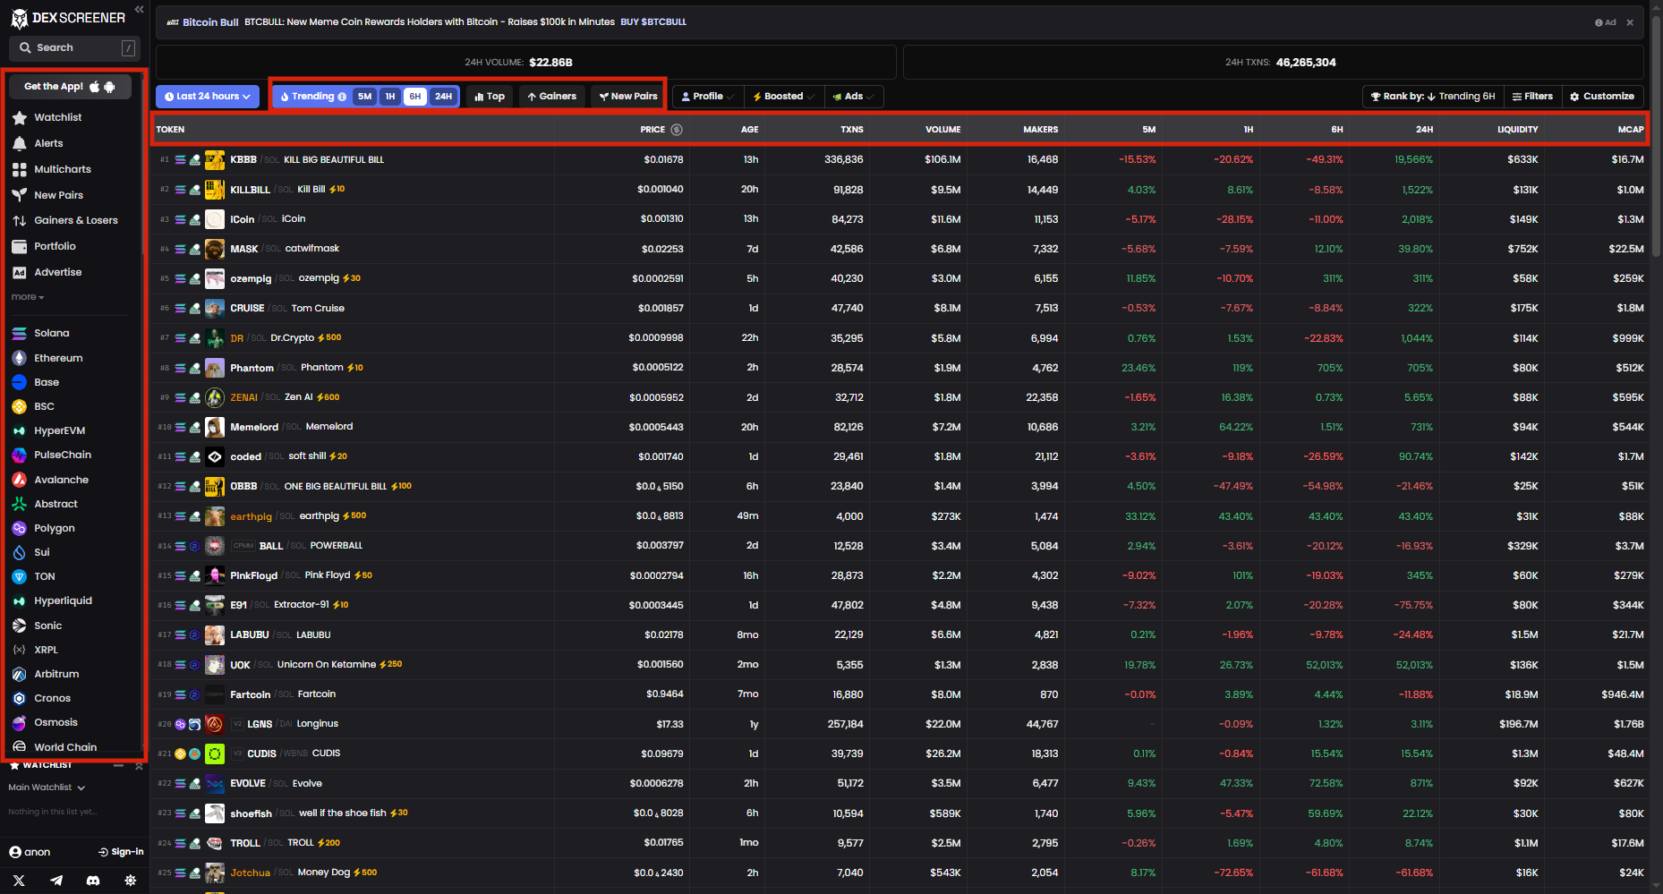Open the Rank by Trending 6H dropdown
Image resolution: width=1663 pixels, height=894 pixels.
[1432, 97]
